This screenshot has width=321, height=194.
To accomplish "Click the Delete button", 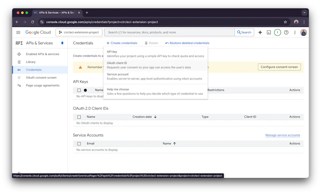I will tap(151, 43).
